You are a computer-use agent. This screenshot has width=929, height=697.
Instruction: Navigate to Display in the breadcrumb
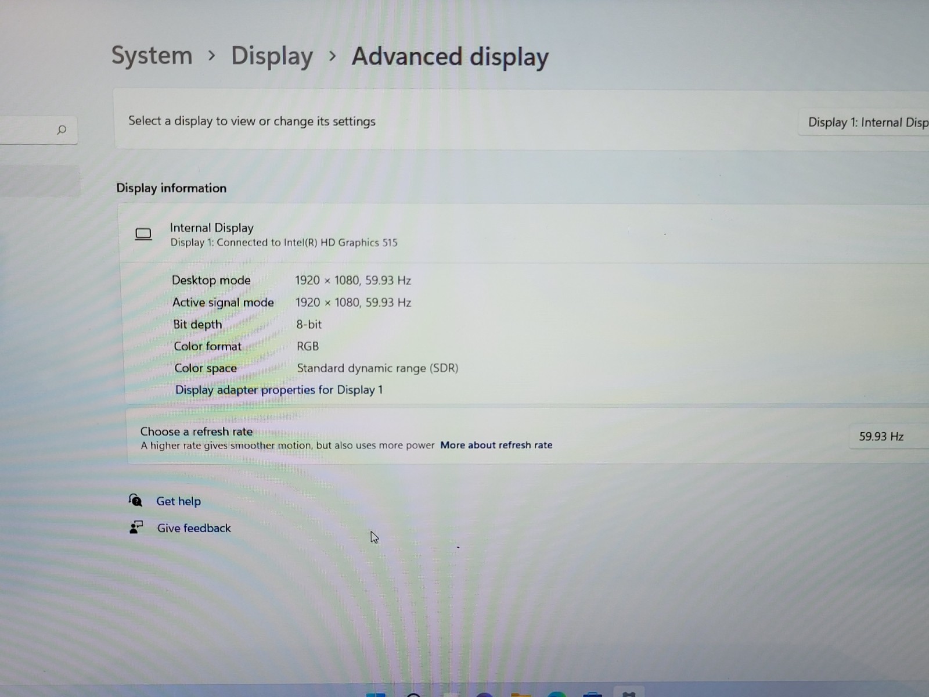pos(272,56)
